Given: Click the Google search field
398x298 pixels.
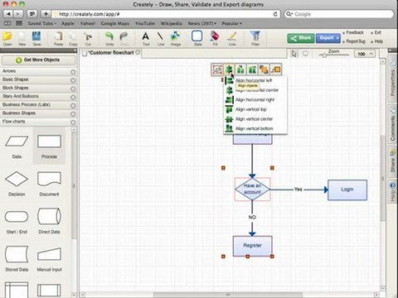Looking at the screenshot, I should 339,14.
